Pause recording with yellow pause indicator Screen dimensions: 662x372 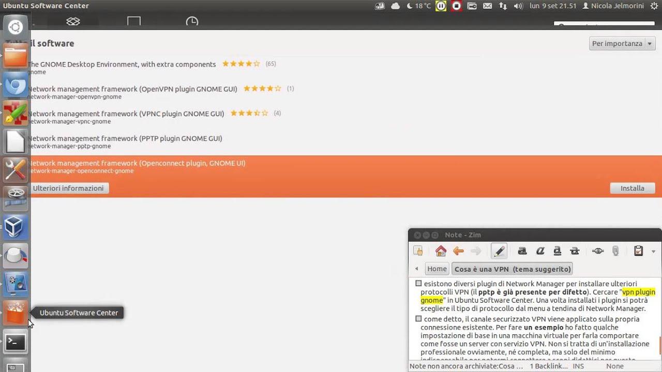tap(441, 6)
